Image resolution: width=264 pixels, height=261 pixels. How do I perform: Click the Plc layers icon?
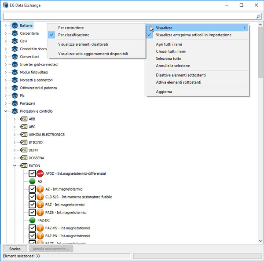[x=15, y=96]
